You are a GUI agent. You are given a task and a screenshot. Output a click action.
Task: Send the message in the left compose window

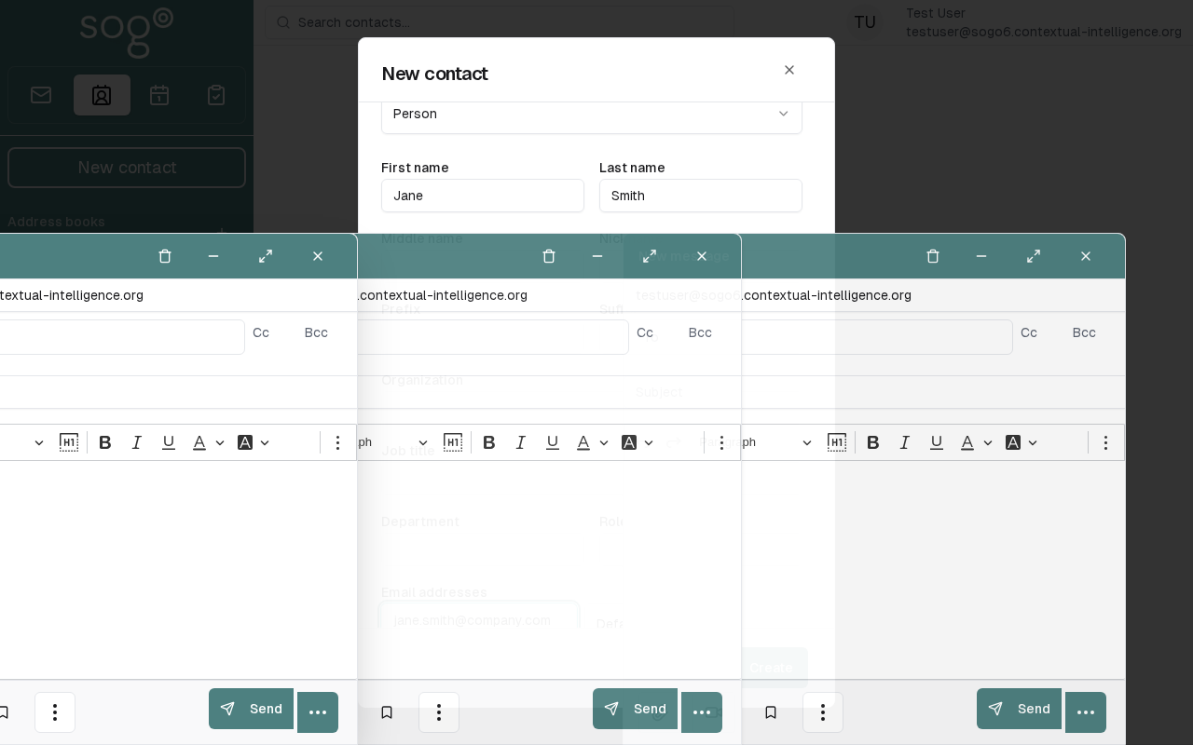251,709
